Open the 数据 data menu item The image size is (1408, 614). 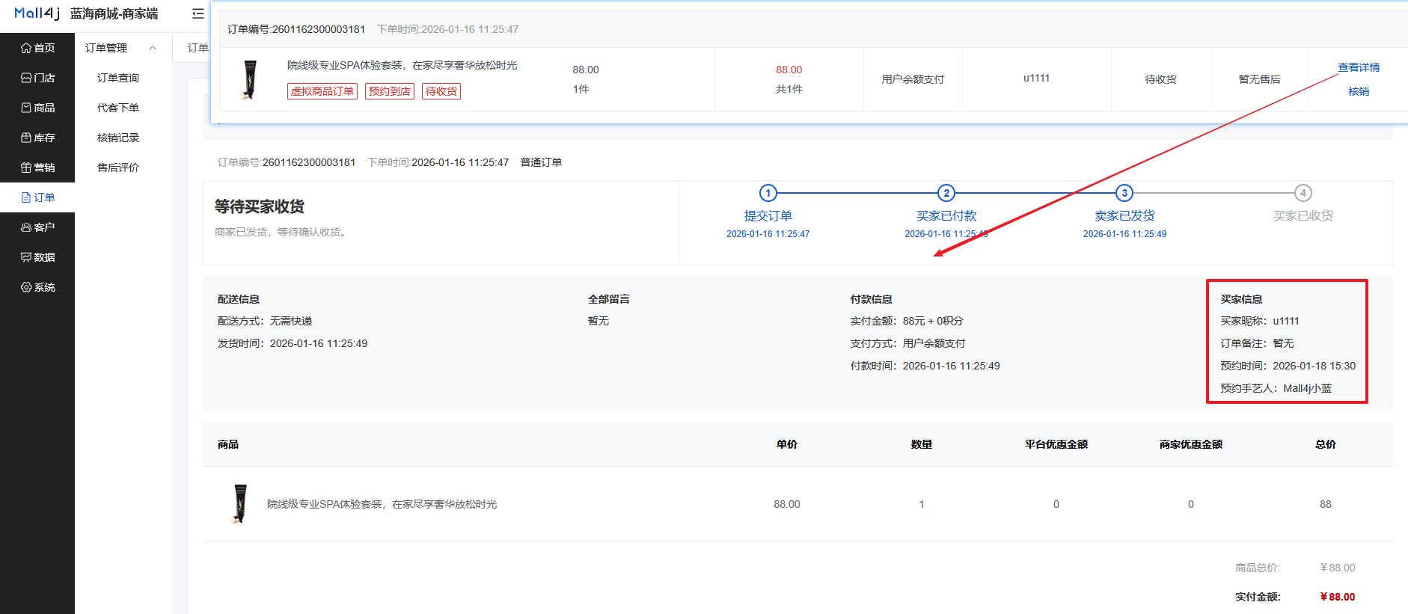(x=37, y=257)
